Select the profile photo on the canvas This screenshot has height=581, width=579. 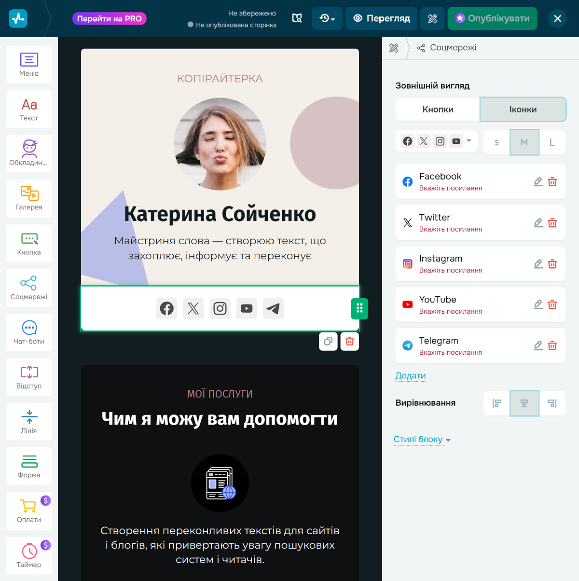tap(220, 144)
